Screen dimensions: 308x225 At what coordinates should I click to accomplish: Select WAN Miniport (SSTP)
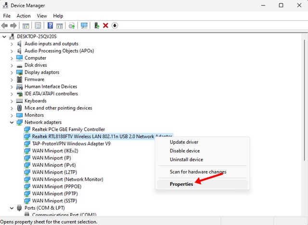54,200
